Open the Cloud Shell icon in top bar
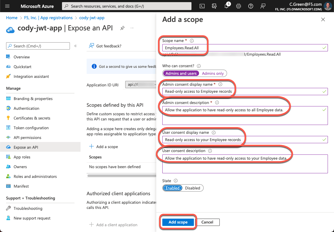Image resolution: width=334 pixels, height=232 pixels. [202, 6]
